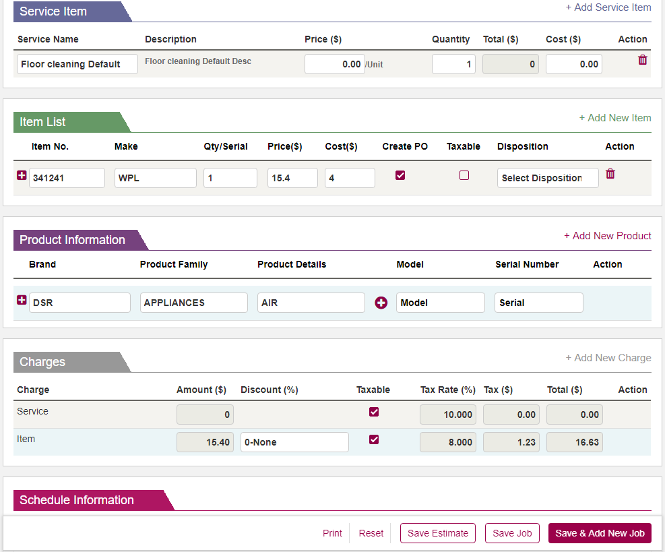Click Item tax rate 8.000 field
This screenshot has height=552, width=665.
pos(448,442)
